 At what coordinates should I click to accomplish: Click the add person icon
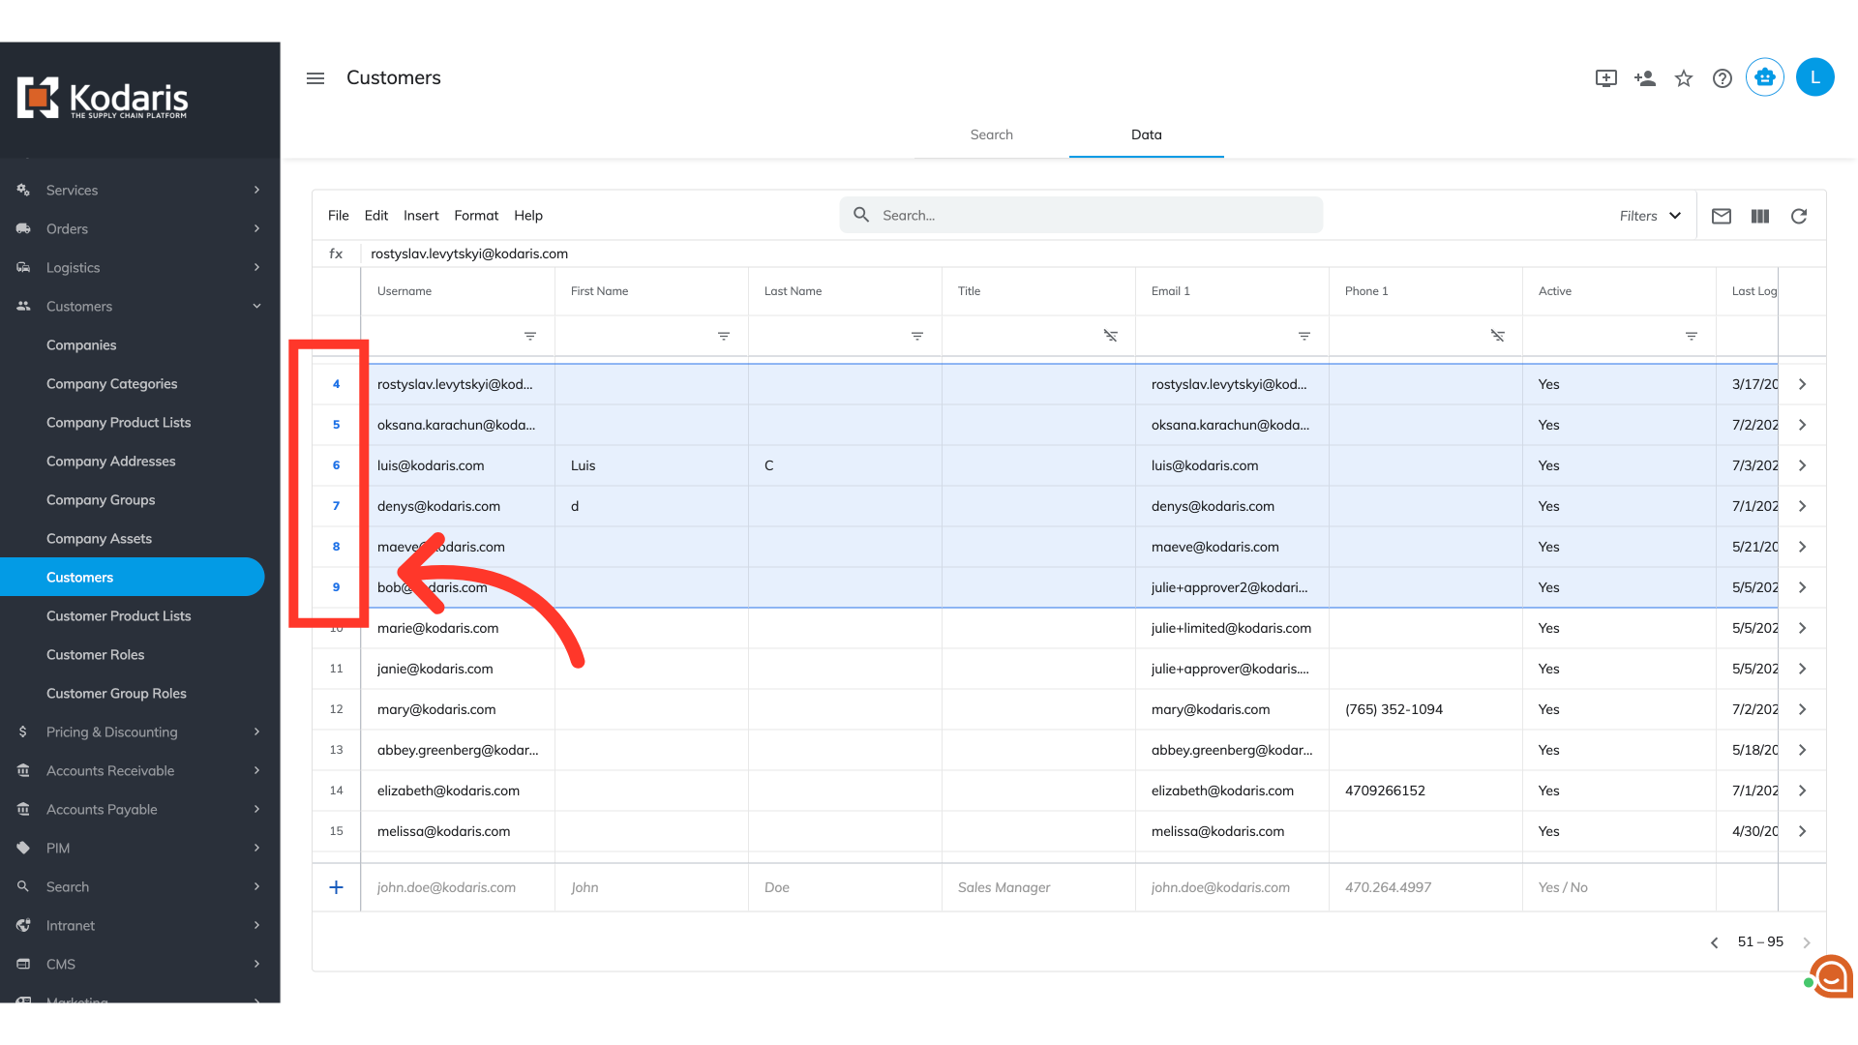coord(1645,78)
